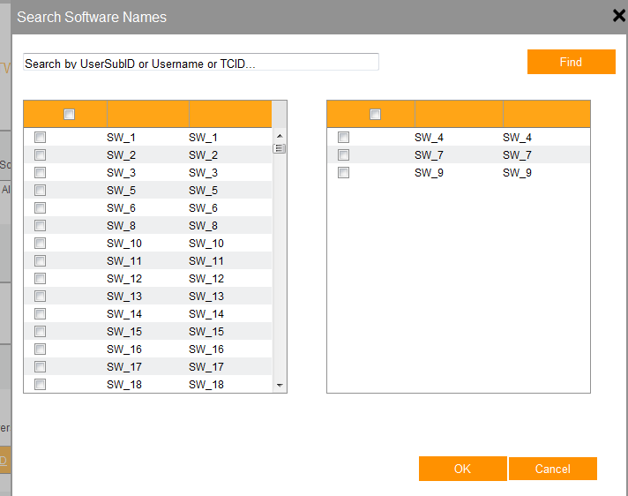Image resolution: width=628 pixels, height=496 pixels.
Task: Click the Find button
Action: [x=572, y=62]
